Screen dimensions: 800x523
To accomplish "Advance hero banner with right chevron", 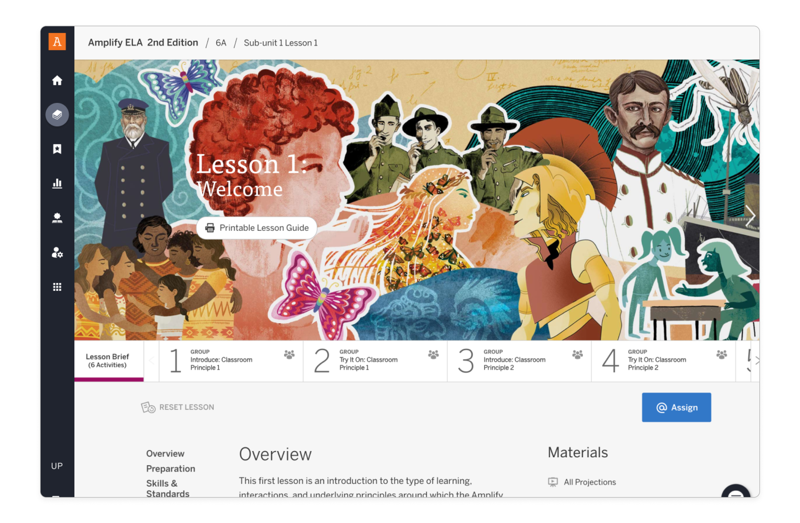I will 750,216.
